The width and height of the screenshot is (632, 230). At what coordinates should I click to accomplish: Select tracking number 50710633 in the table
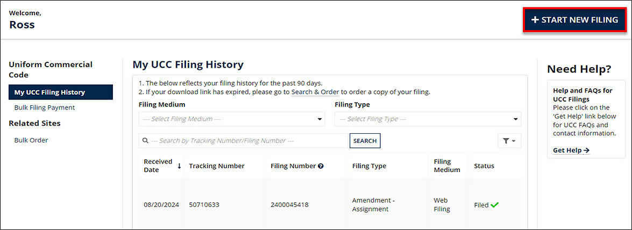coord(204,205)
